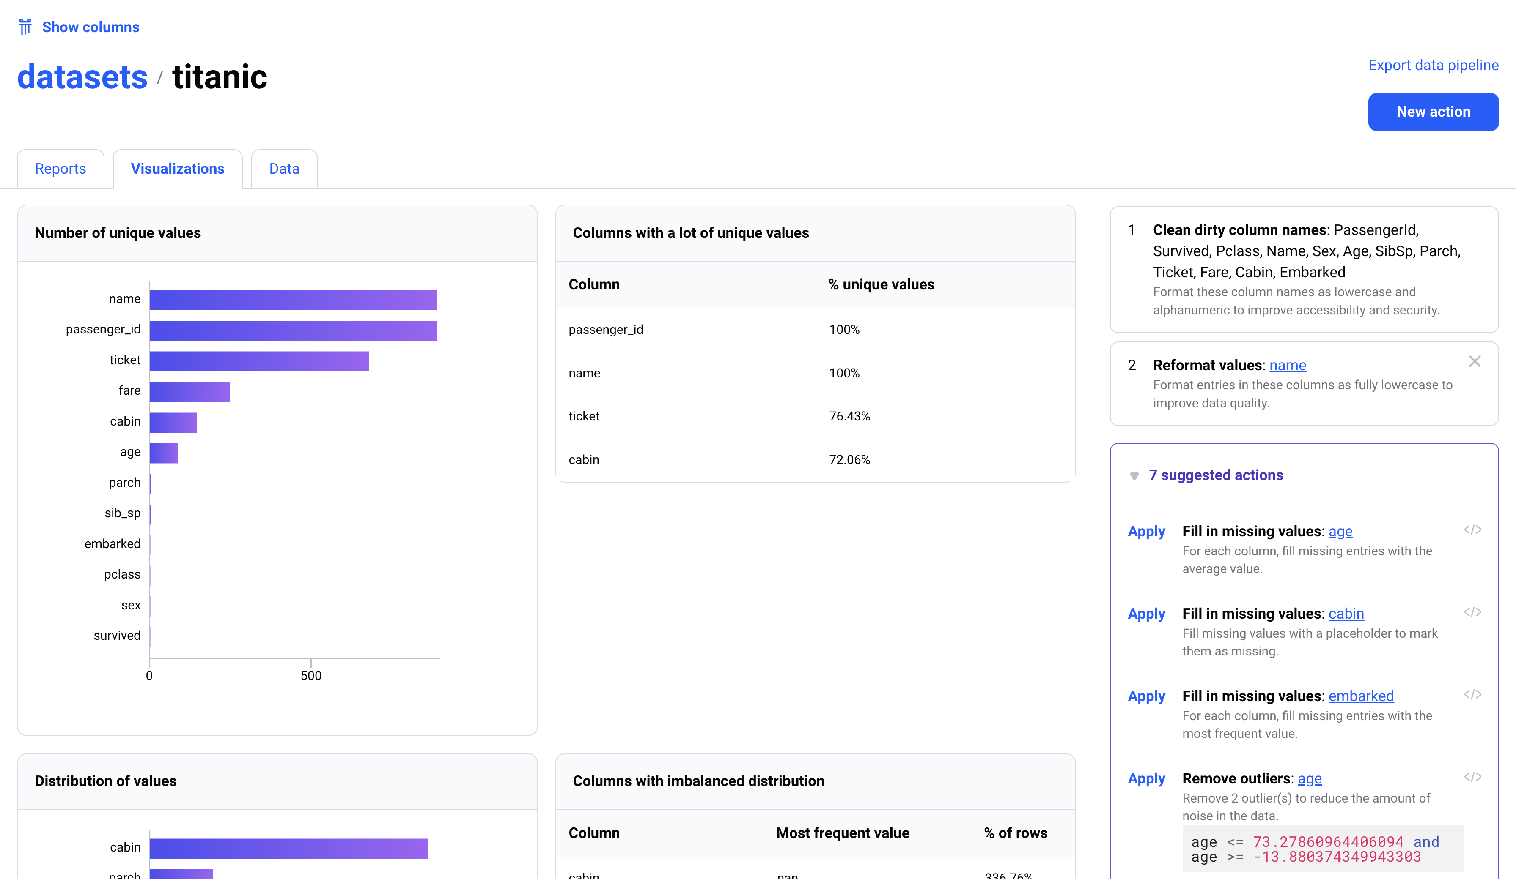This screenshot has width=1516, height=879.
Task: Click the embarked column link in suggestions
Action: pos(1361,696)
